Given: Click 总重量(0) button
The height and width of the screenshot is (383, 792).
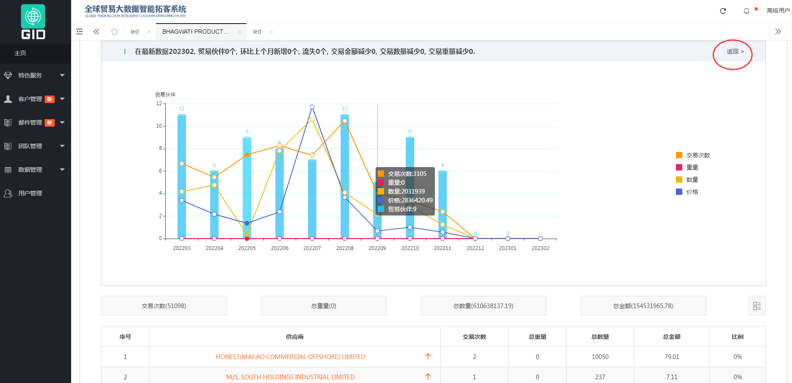Looking at the screenshot, I should point(324,306).
